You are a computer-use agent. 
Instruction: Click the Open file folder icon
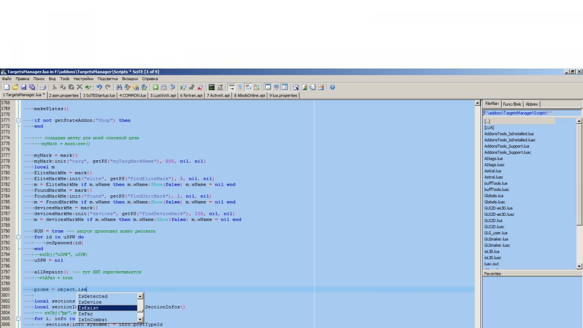point(15,87)
